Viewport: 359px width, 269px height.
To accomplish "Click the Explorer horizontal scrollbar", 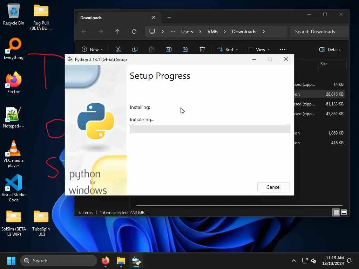I will coord(239,206).
